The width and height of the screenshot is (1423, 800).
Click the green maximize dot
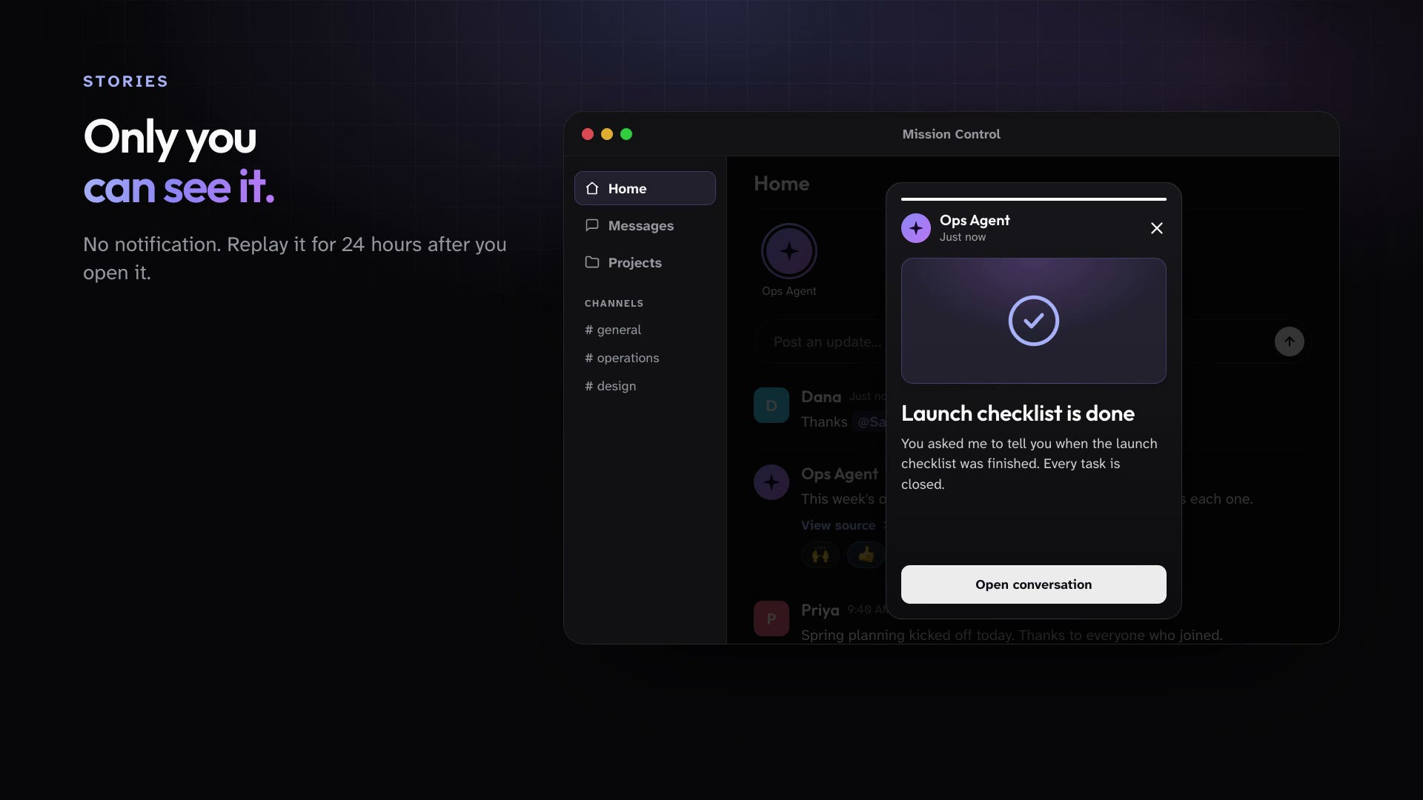[626, 134]
